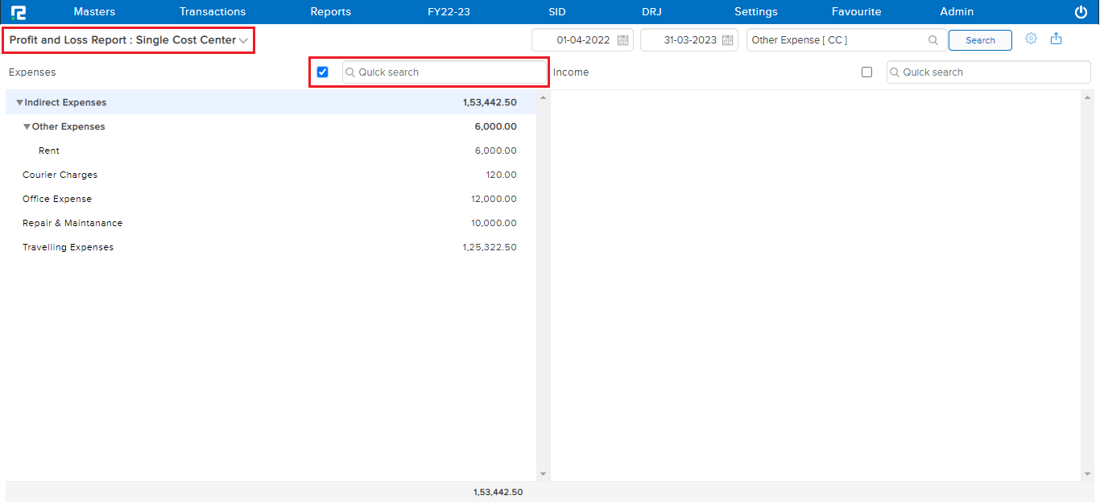The height and width of the screenshot is (503, 1100).
Task: Collapse the Indirect Expenses group
Action: coord(19,103)
